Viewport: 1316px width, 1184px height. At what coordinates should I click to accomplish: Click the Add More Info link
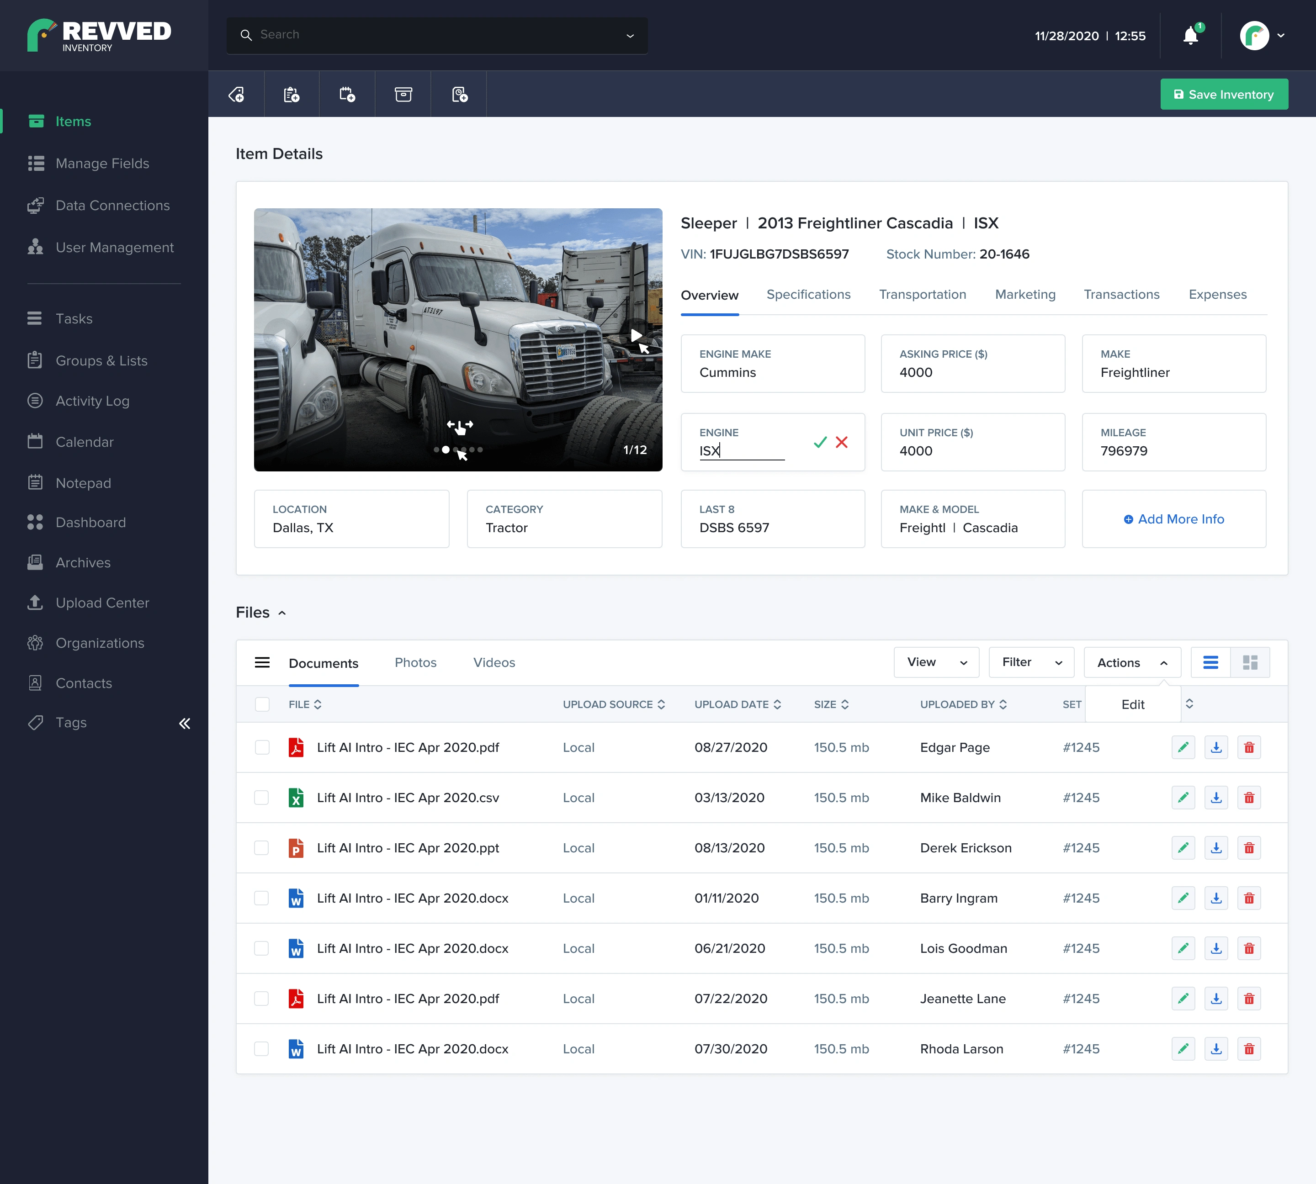pos(1173,519)
